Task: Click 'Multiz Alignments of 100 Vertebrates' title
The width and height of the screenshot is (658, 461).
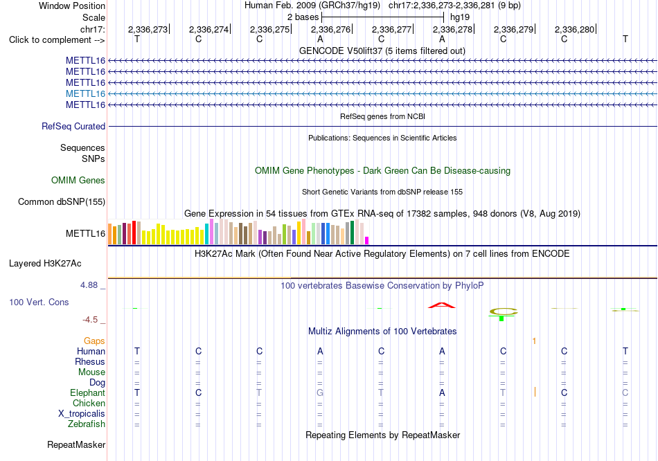Action: [382, 332]
